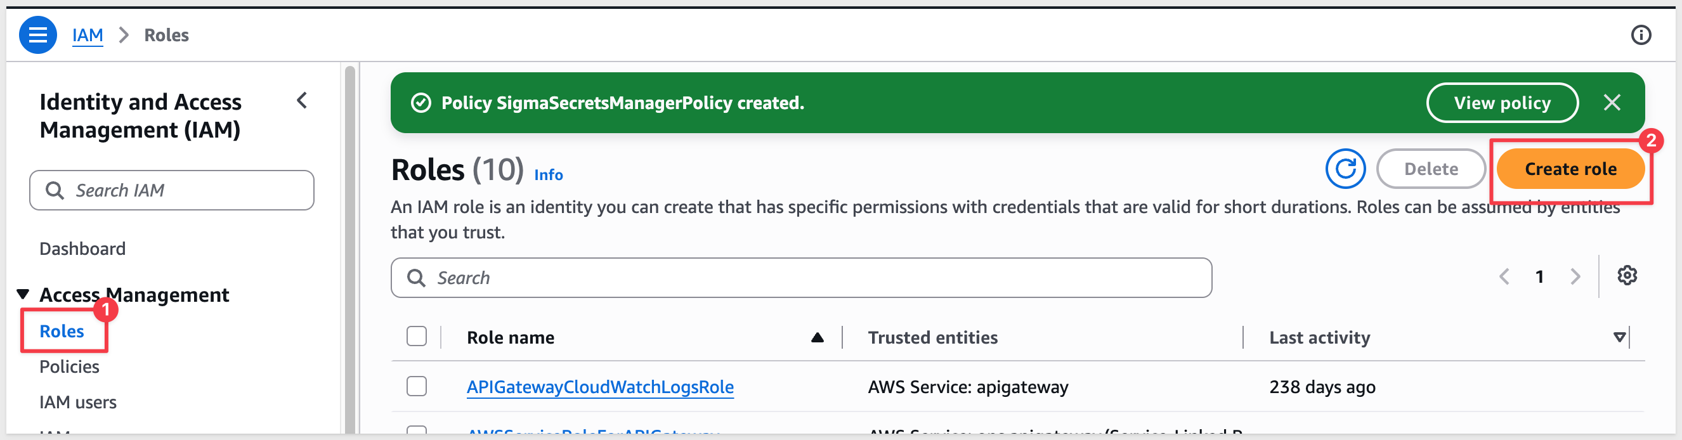Viewport: 1682px width, 440px height.
Task: Refresh the roles list
Action: pos(1345,169)
